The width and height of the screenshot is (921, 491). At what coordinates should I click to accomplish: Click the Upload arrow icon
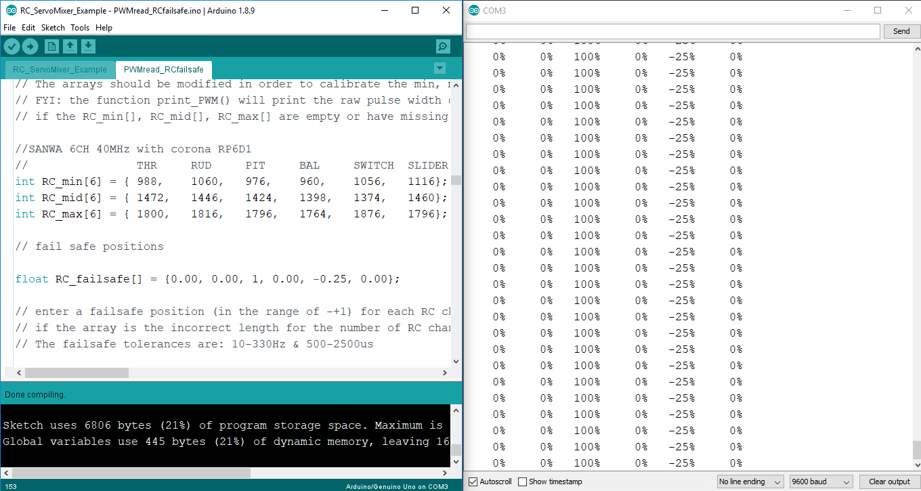point(30,46)
